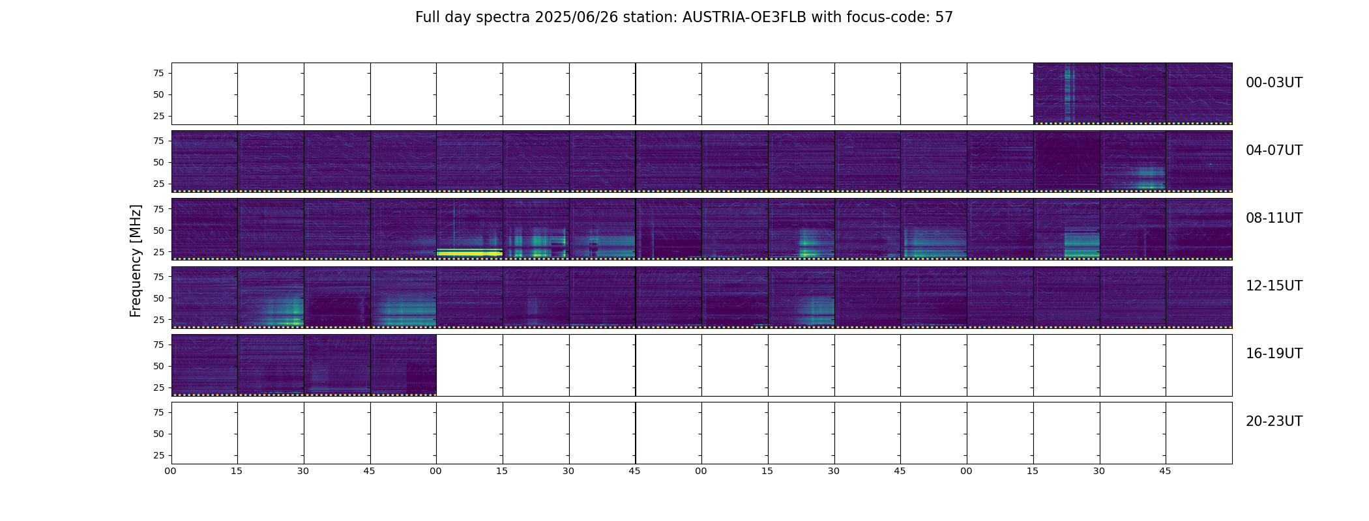Select the 04-07UT row label

pos(1274,150)
